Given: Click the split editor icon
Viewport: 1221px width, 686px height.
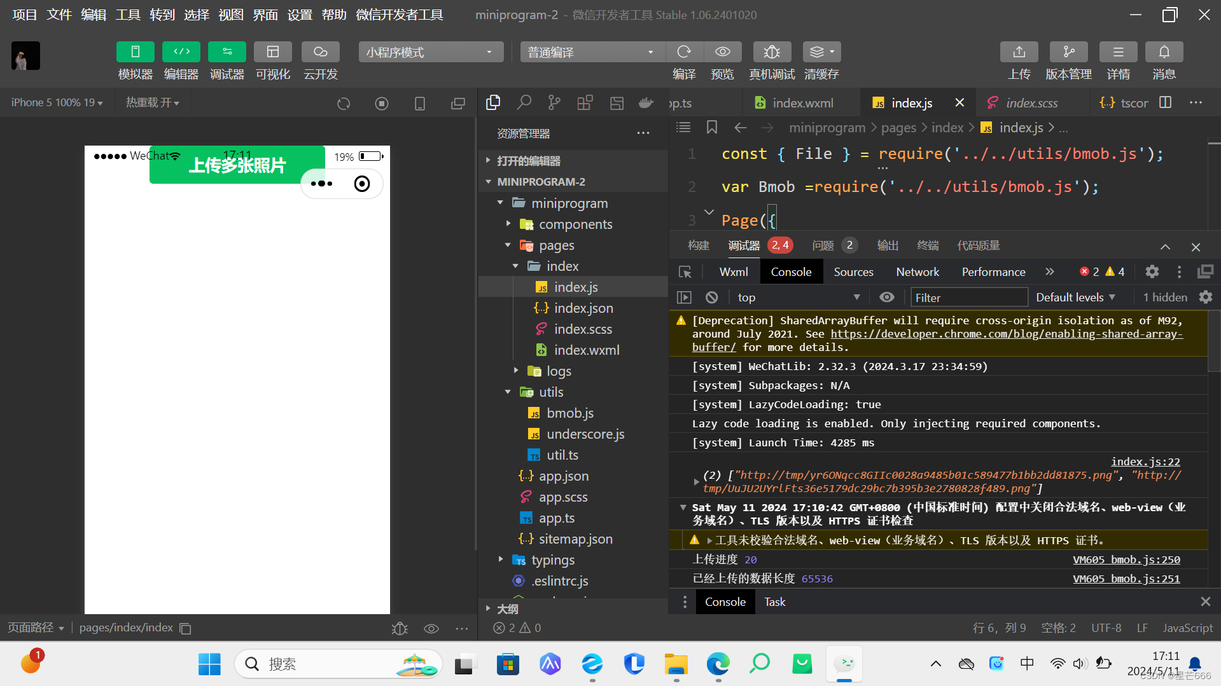Looking at the screenshot, I should tap(1165, 102).
